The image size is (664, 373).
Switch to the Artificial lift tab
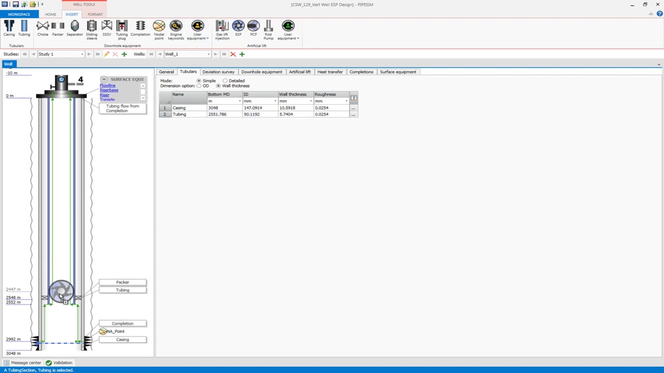click(299, 71)
